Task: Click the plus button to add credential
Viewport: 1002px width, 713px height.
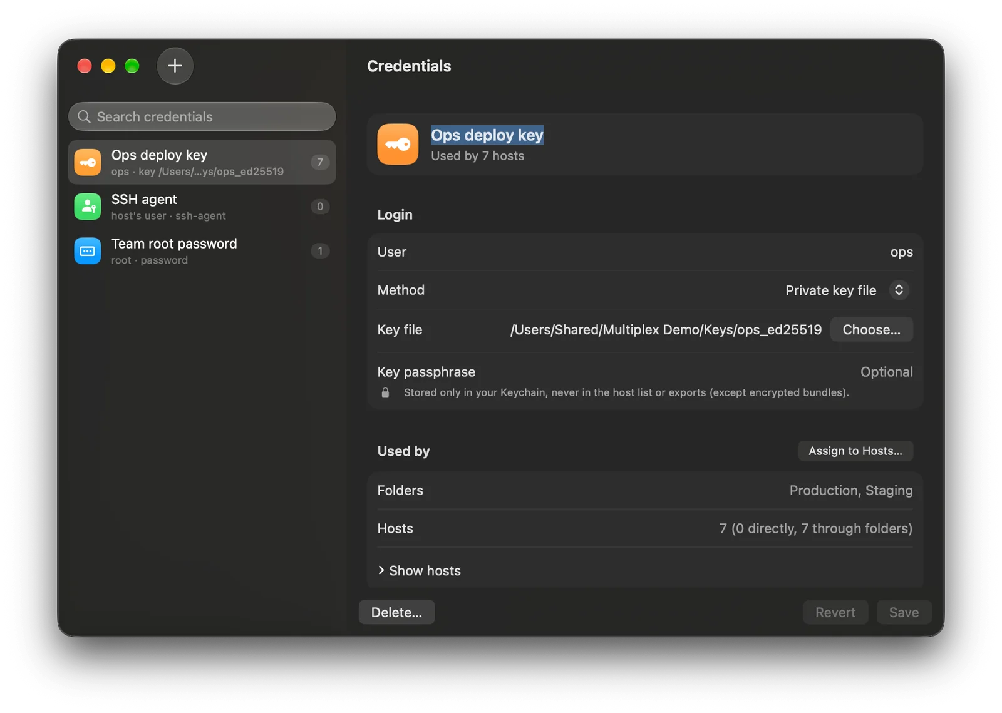Action: [175, 66]
